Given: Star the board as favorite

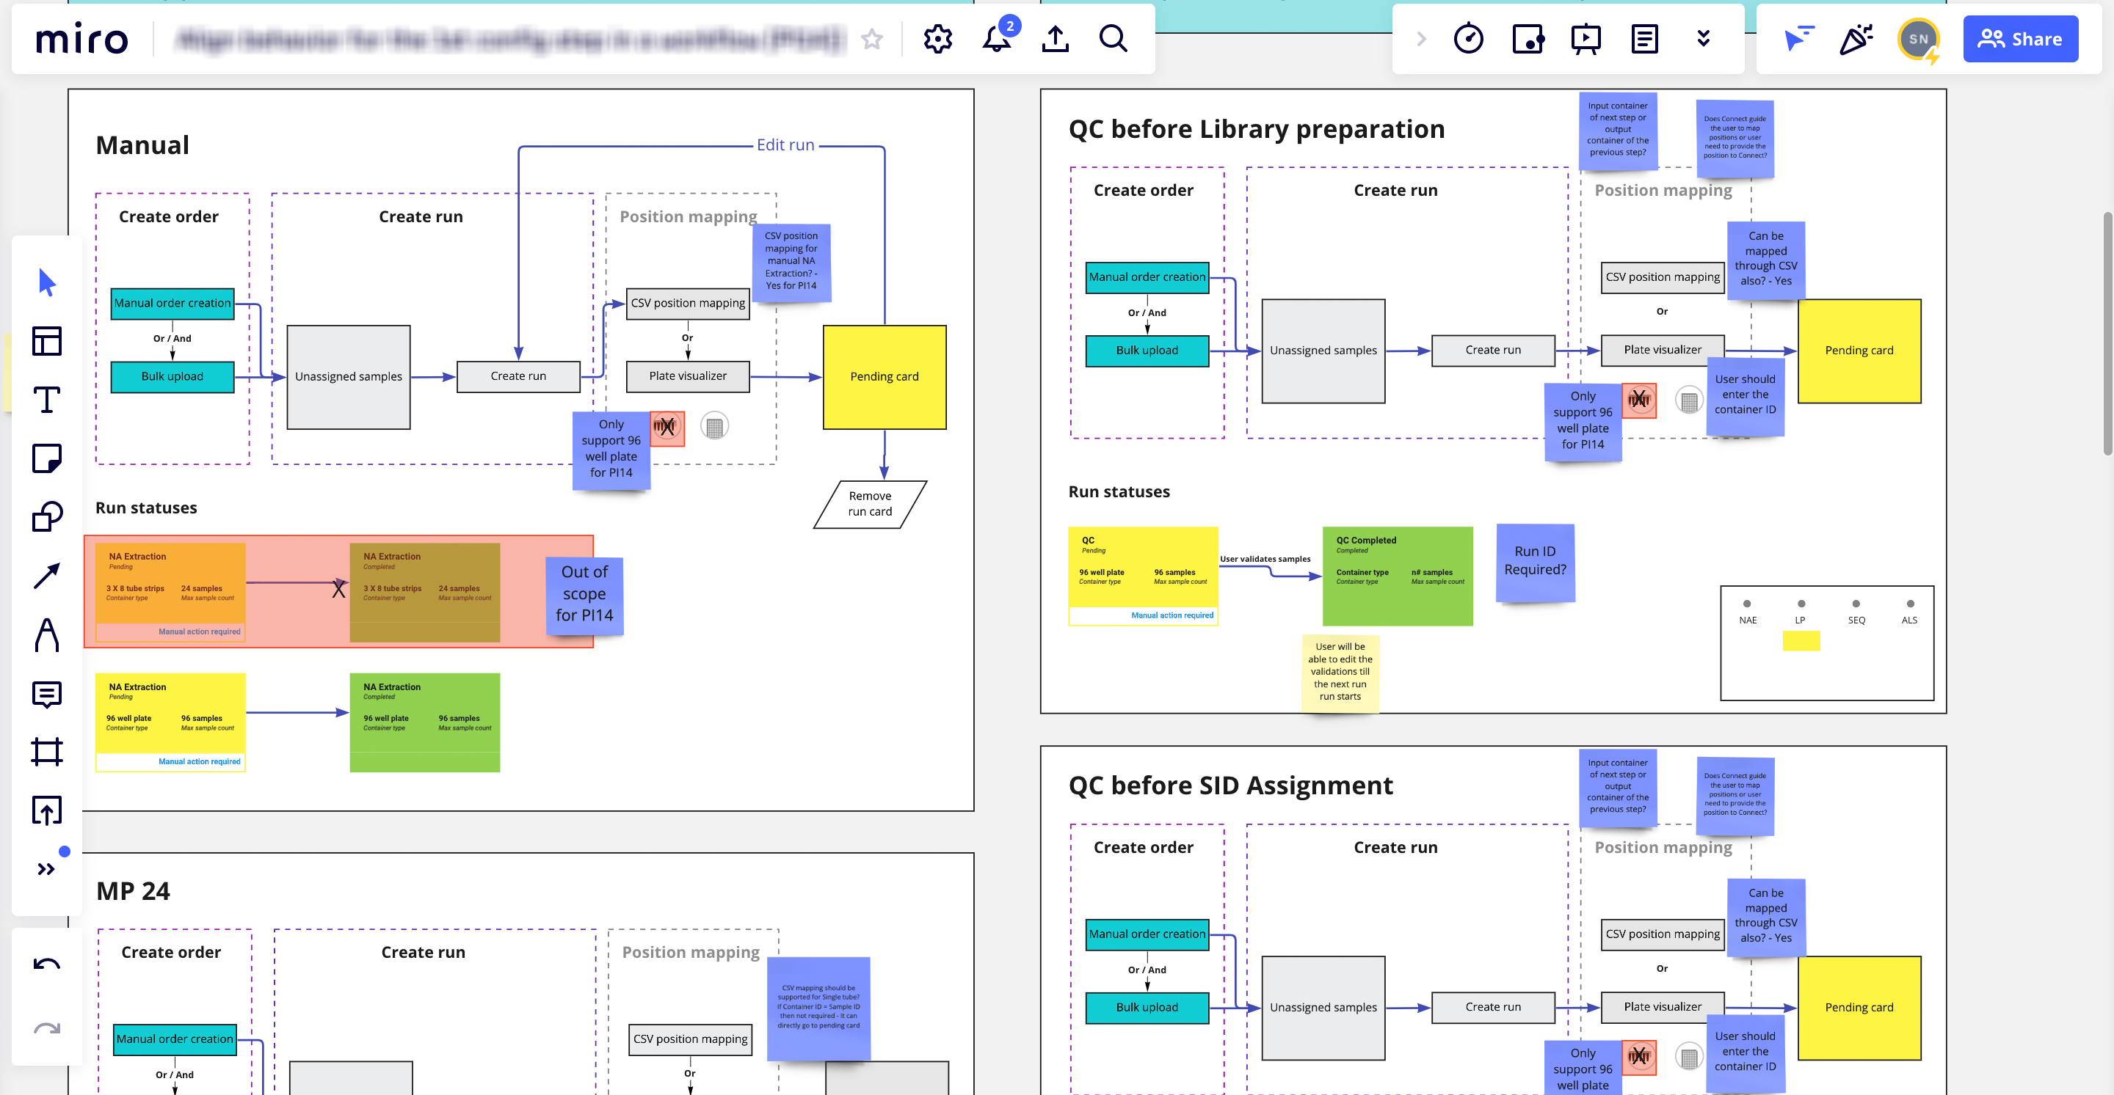Looking at the screenshot, I should (871, 40).
